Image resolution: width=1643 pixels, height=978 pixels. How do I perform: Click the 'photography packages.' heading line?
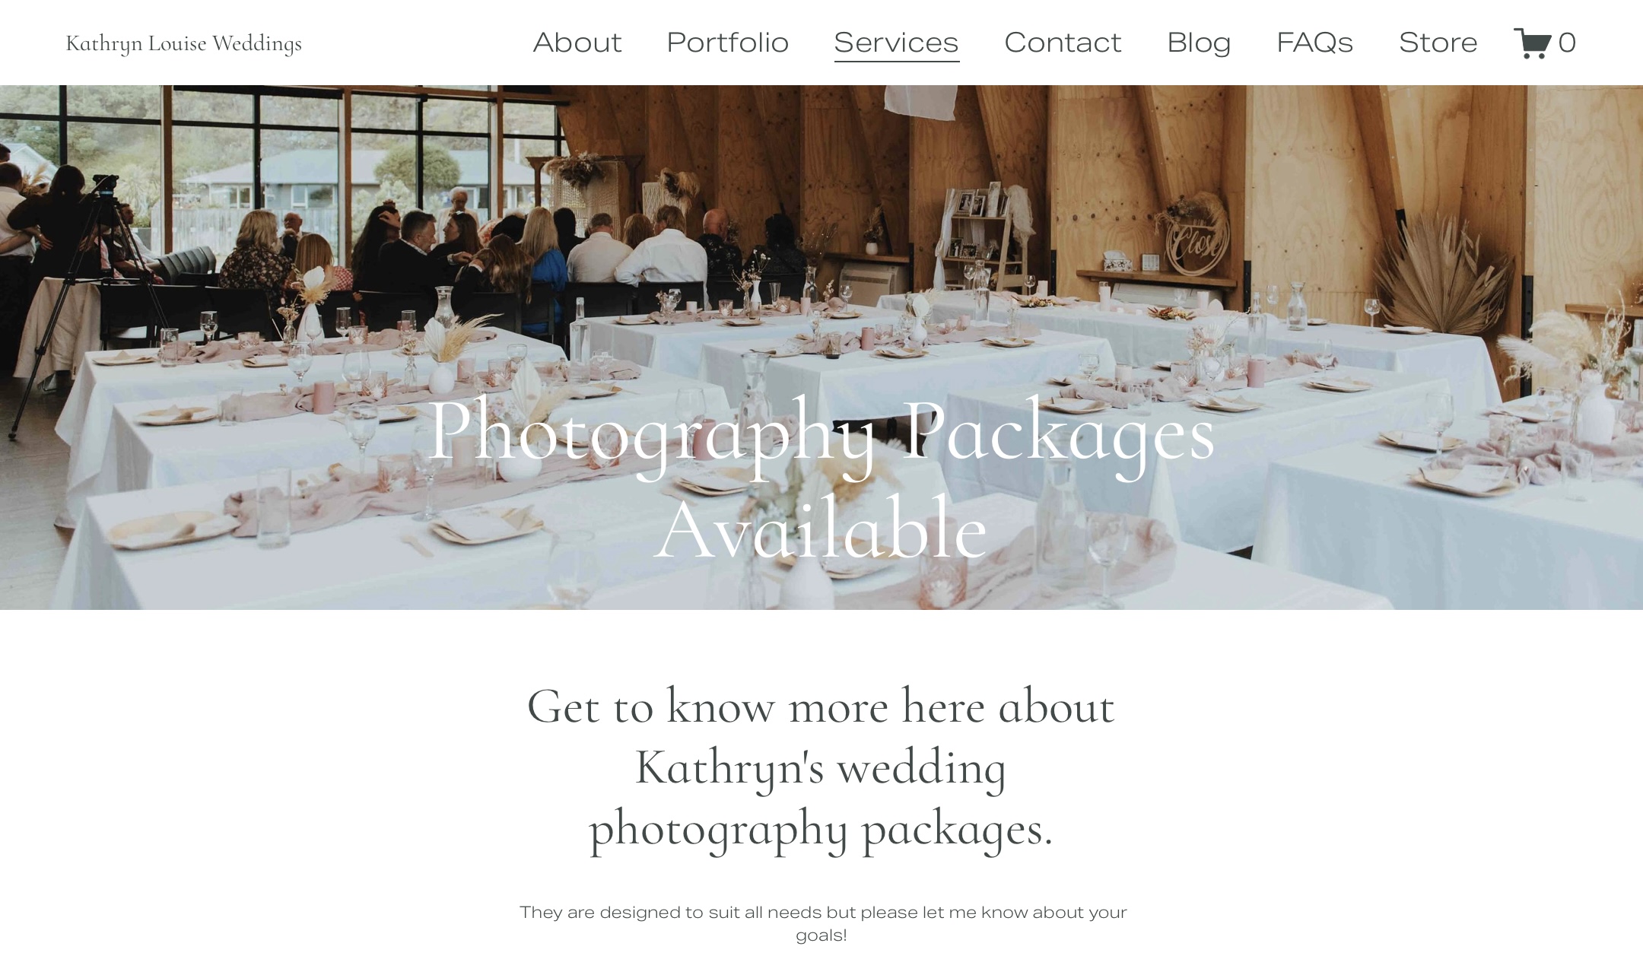click(x=821, y=830)
